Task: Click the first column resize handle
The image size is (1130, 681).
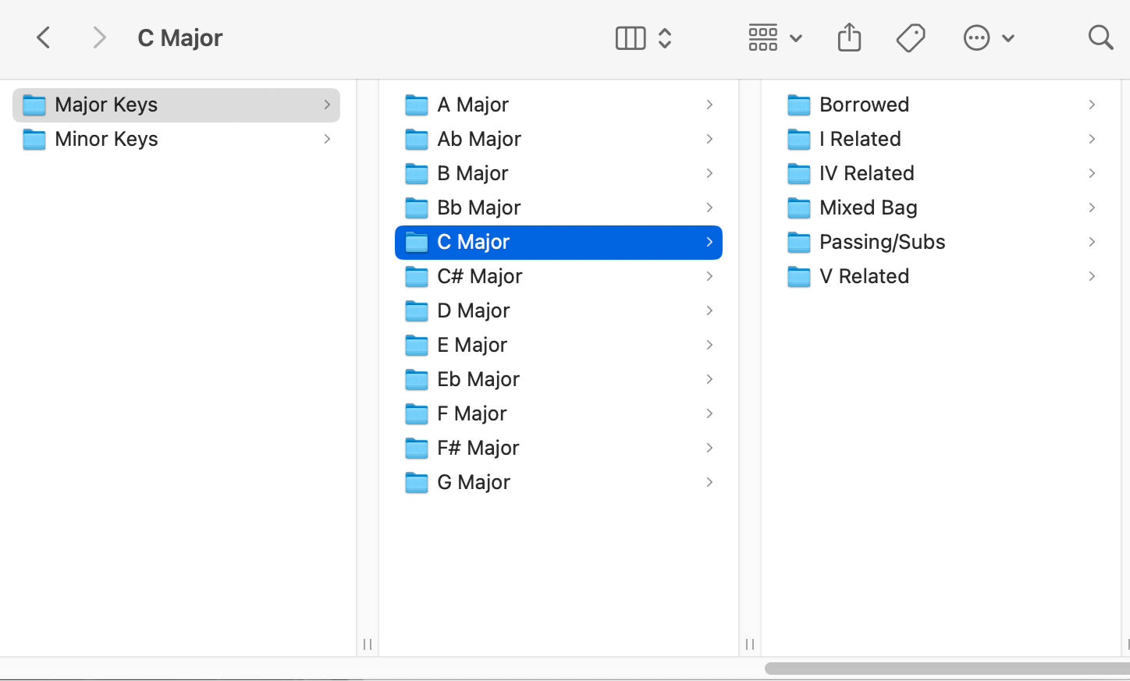Action: click(x=368, y=644)
